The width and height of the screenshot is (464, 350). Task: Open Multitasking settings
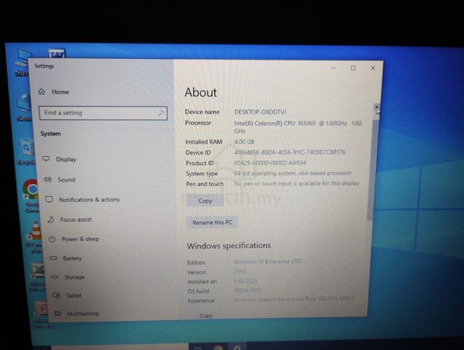82,314
